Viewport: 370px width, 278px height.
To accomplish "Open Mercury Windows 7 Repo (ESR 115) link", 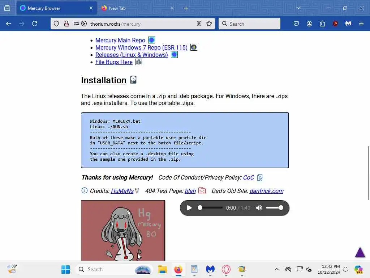I will click(141, 47).
